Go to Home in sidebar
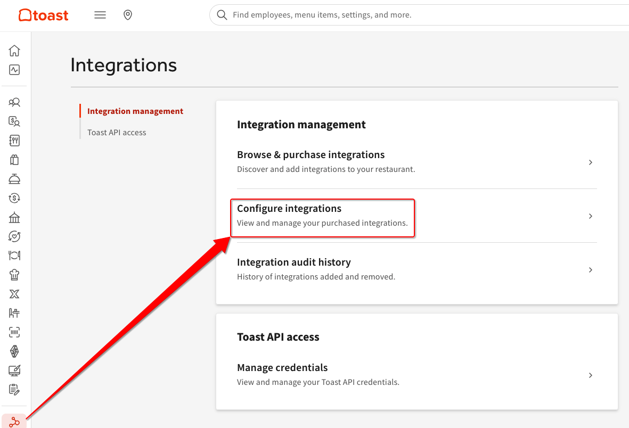 pos(14,51)
